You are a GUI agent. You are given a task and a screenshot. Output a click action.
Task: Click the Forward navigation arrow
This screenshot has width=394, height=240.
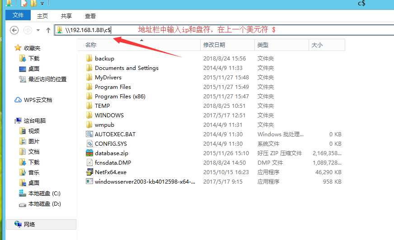click(28, 30)
